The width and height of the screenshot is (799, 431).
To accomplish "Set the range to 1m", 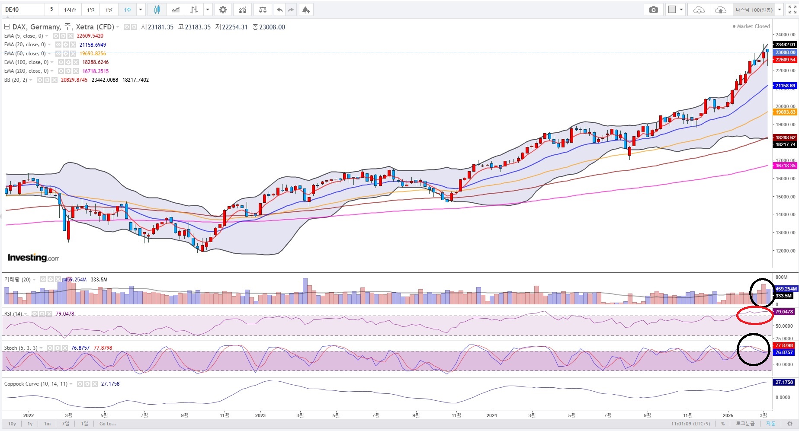I will click(x=47, y=424).
